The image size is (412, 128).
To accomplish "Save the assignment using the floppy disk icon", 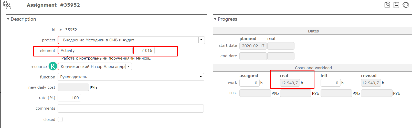I will (396, 5).
